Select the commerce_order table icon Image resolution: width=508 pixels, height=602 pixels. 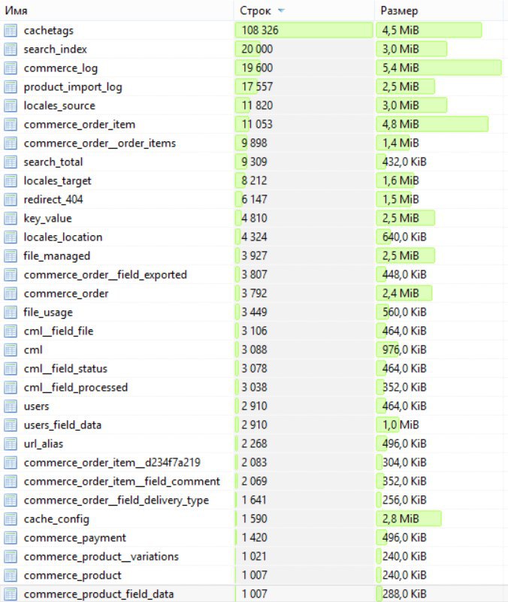11,294
